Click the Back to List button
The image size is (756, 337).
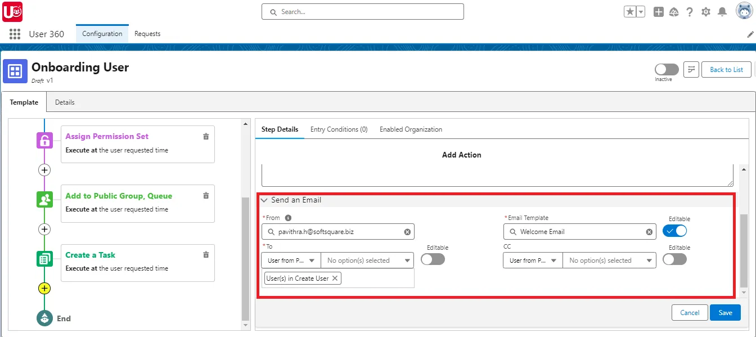[x=726, y=69]
